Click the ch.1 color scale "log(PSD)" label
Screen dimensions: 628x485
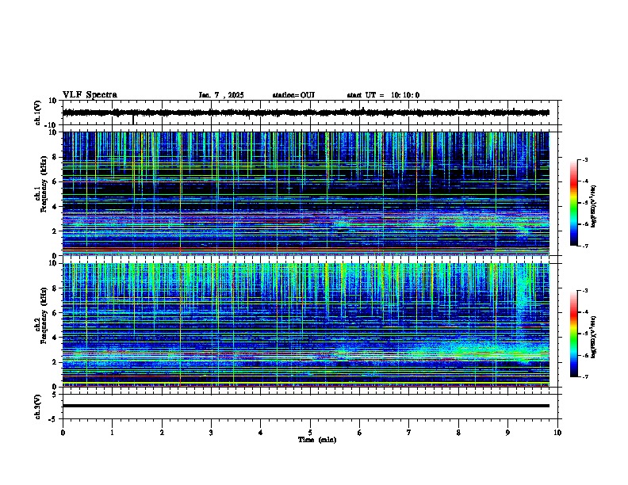tap(594, 206)
